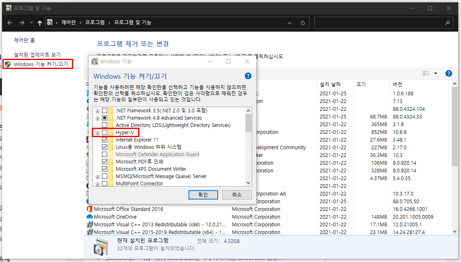Uncheck the Internet Explorer 11 checkbox
Image resolution: width=461 pixels, height=262 pixels.
(104, 140)
